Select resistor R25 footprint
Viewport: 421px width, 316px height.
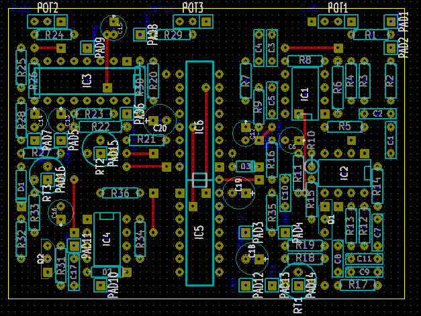coord(21,68)
